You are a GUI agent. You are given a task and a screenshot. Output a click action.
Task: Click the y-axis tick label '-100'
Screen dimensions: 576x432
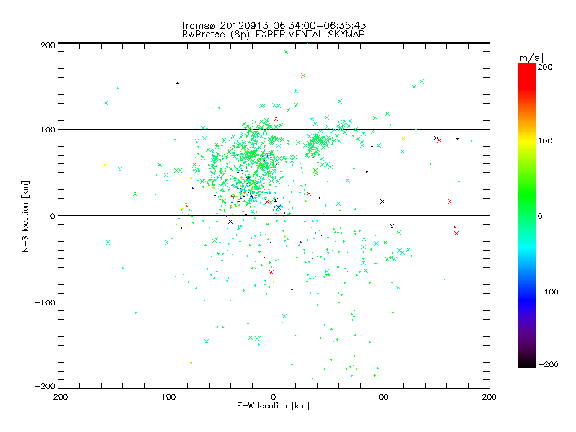point(45,302)
